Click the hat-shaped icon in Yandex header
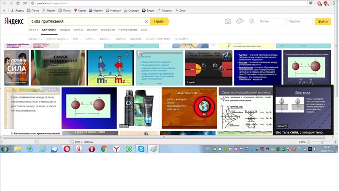Screen dimensions: 339x191 [x=240, y=21]
